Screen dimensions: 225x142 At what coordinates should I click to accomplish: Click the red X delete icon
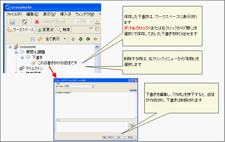37,22
